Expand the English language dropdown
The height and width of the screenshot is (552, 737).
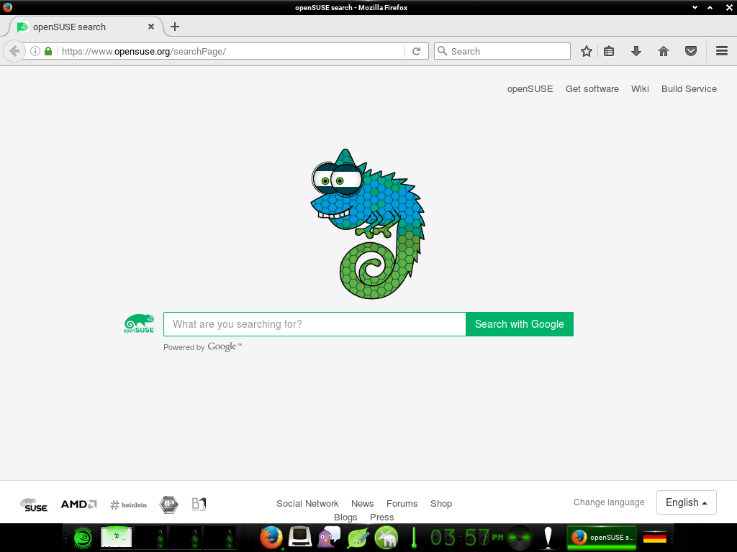[x=686, y=502]
